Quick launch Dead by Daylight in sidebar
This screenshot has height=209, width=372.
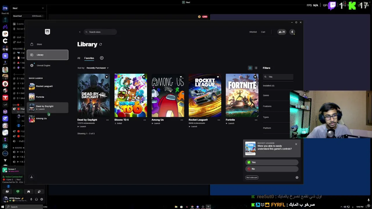pyautogui.click(x=47, y=108)
